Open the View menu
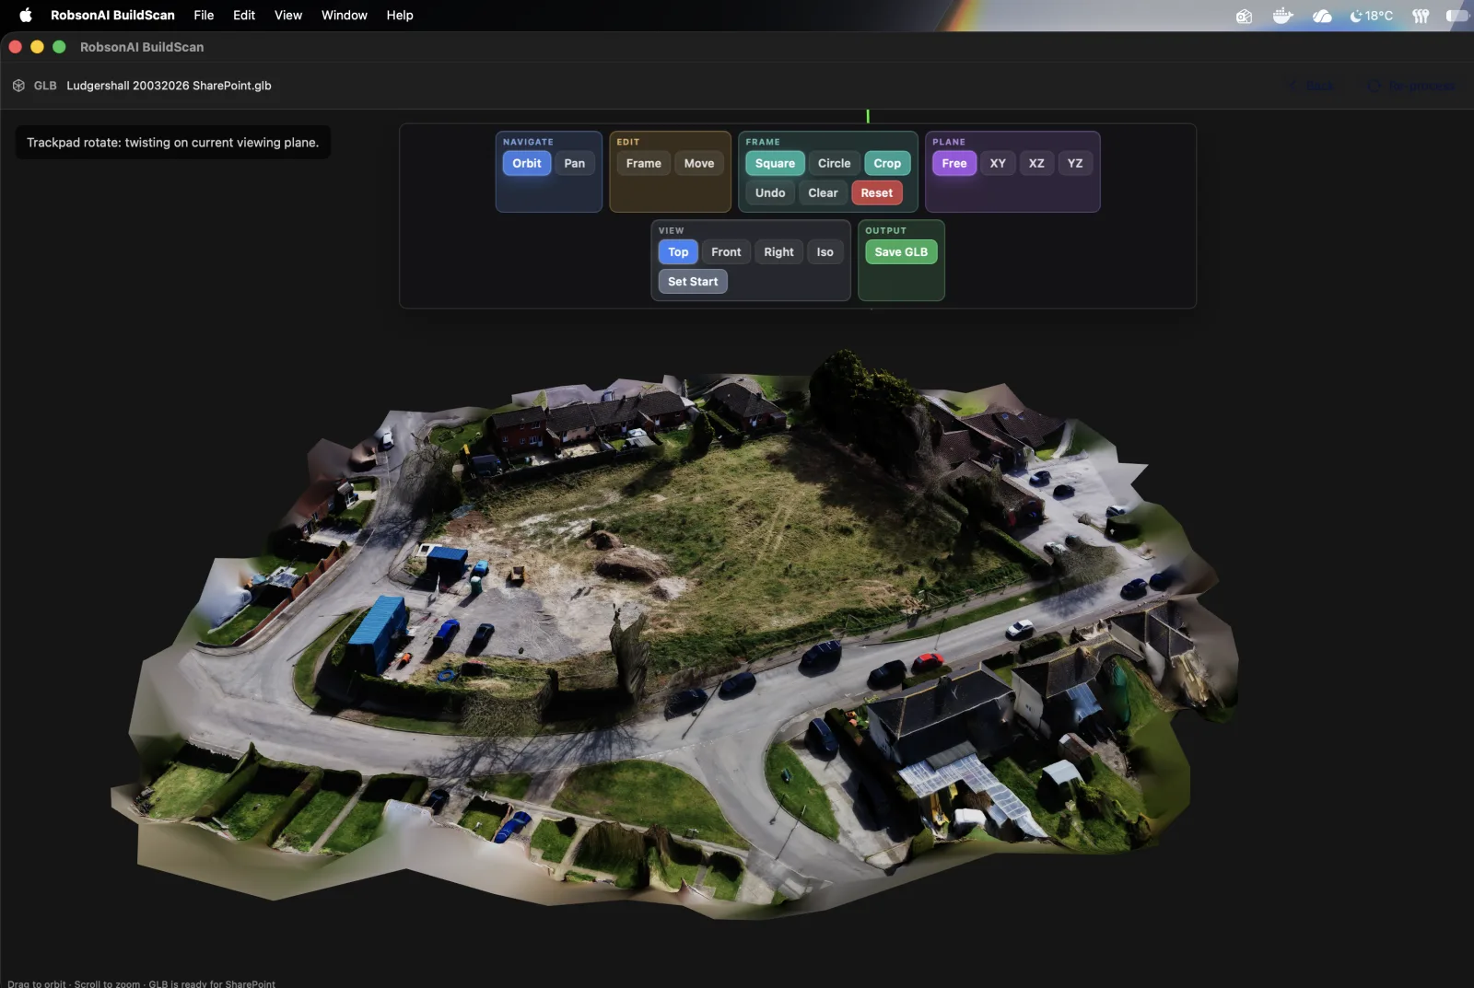This screenshot has height=988, width=1474. coord(288,15)
